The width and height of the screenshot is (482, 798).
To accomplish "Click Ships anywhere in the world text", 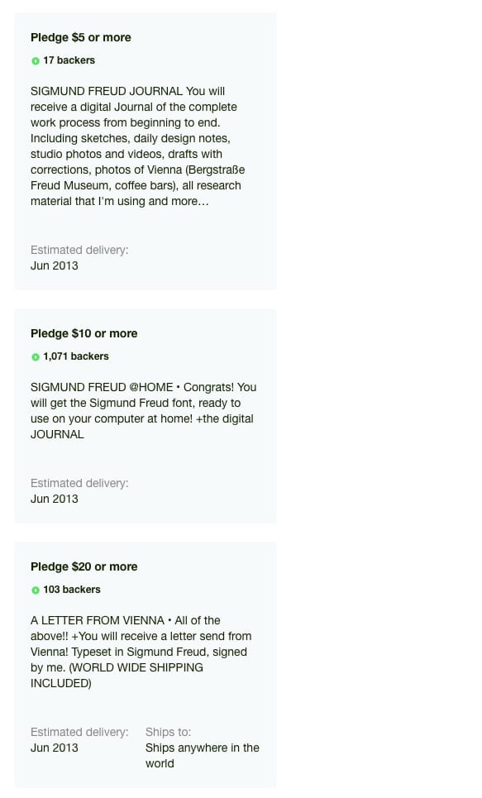I will [202, 755].
